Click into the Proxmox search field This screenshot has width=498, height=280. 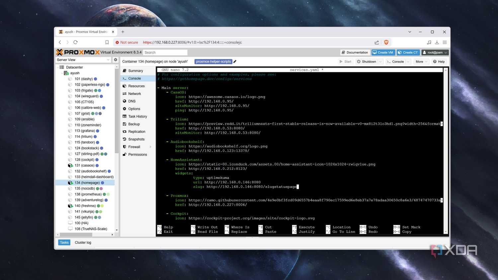165,52
